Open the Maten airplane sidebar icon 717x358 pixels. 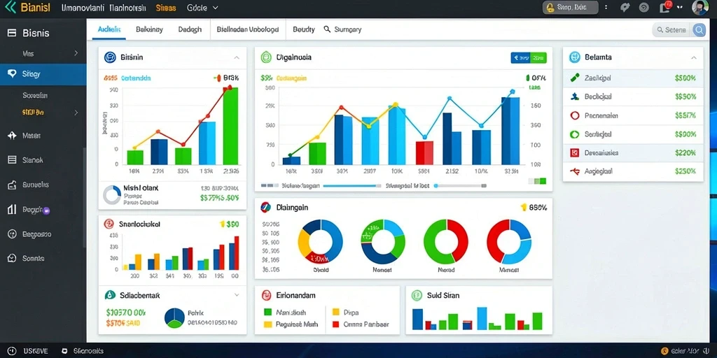(13, 136)
